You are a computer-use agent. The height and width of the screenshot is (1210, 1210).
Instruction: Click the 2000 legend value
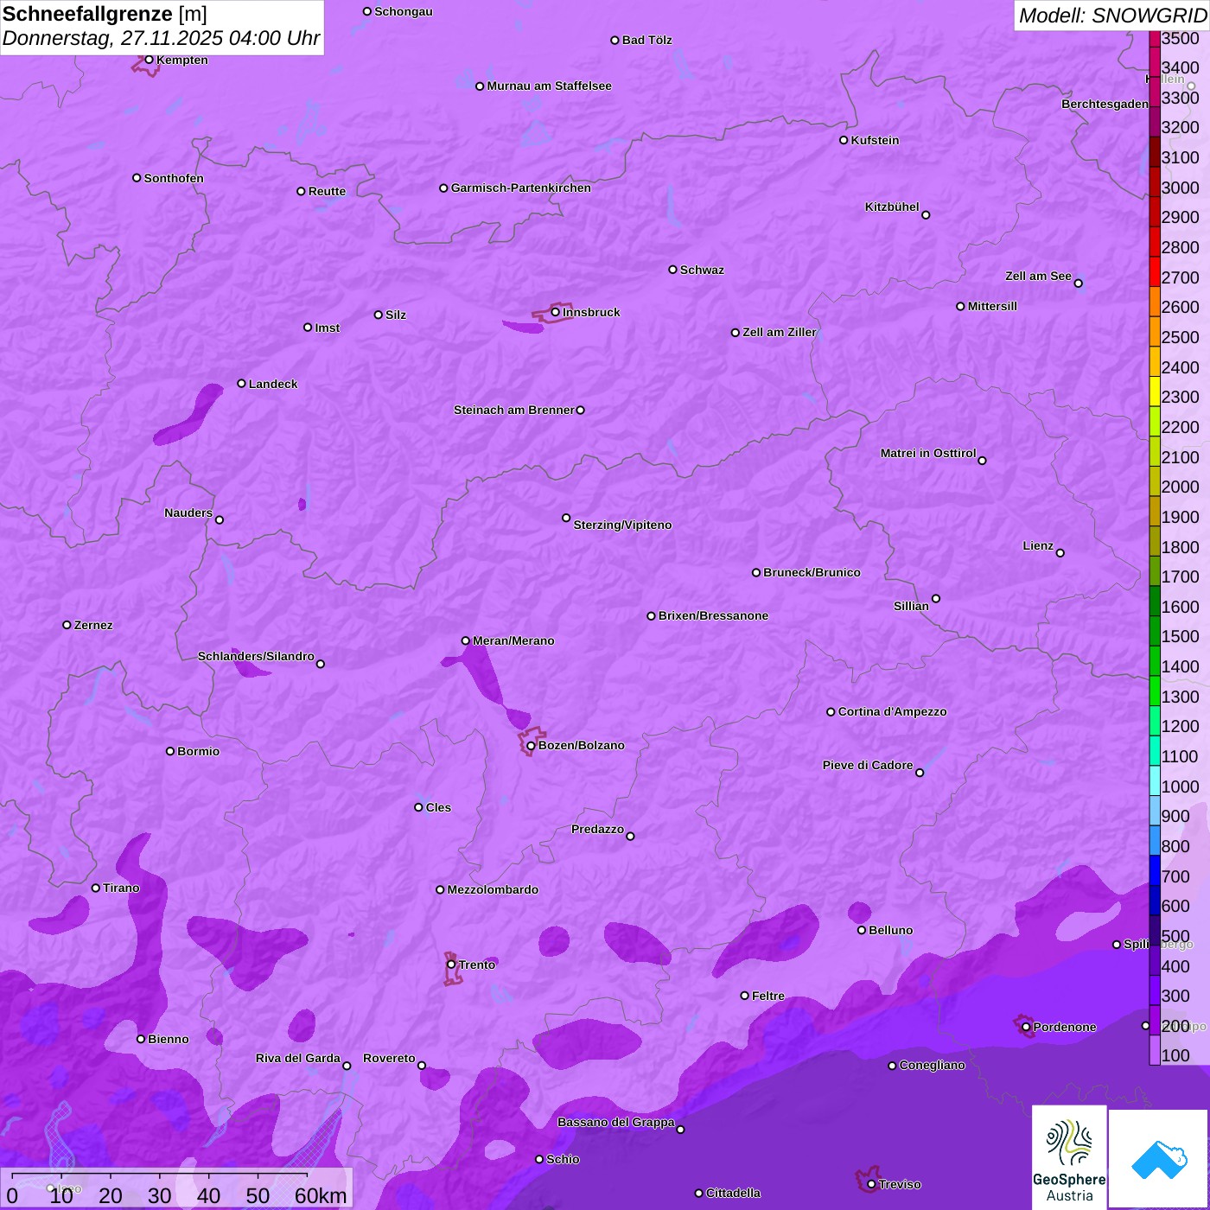(1180, 487)
